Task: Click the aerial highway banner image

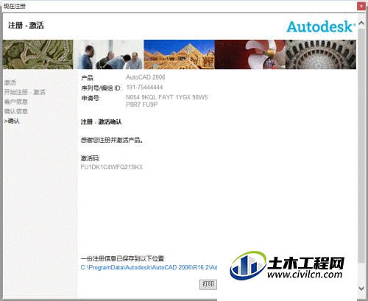Action: click(x=38, y=54)
